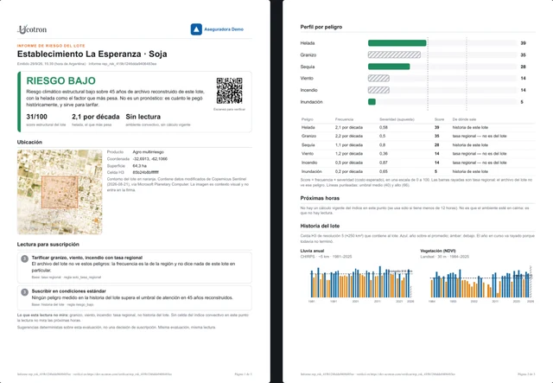The width and height of the screenshot is (553, 383).
Task: Click the satellite map thumbnail of the lot
Action: click(x=60, y=192)
